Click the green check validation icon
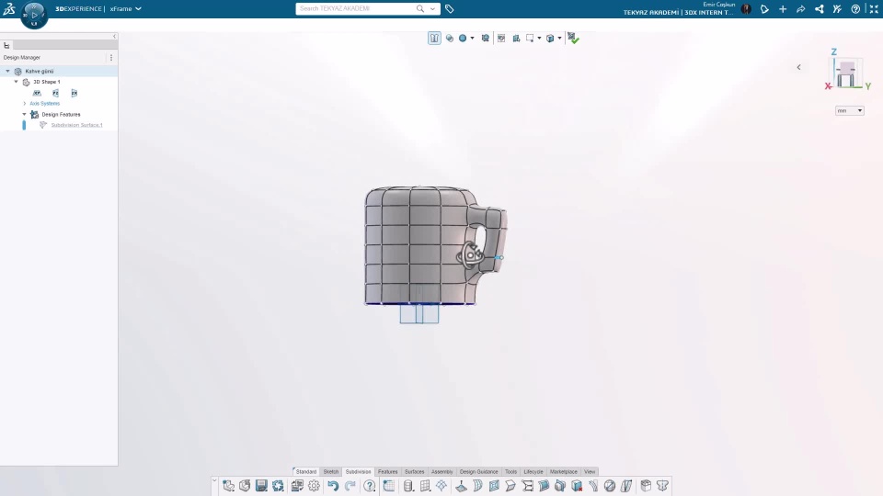 pyautogui.click(x=573, y=39)
